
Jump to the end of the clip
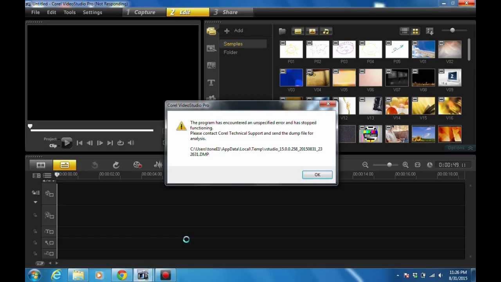pyautogui.click(x=110, y=143)
